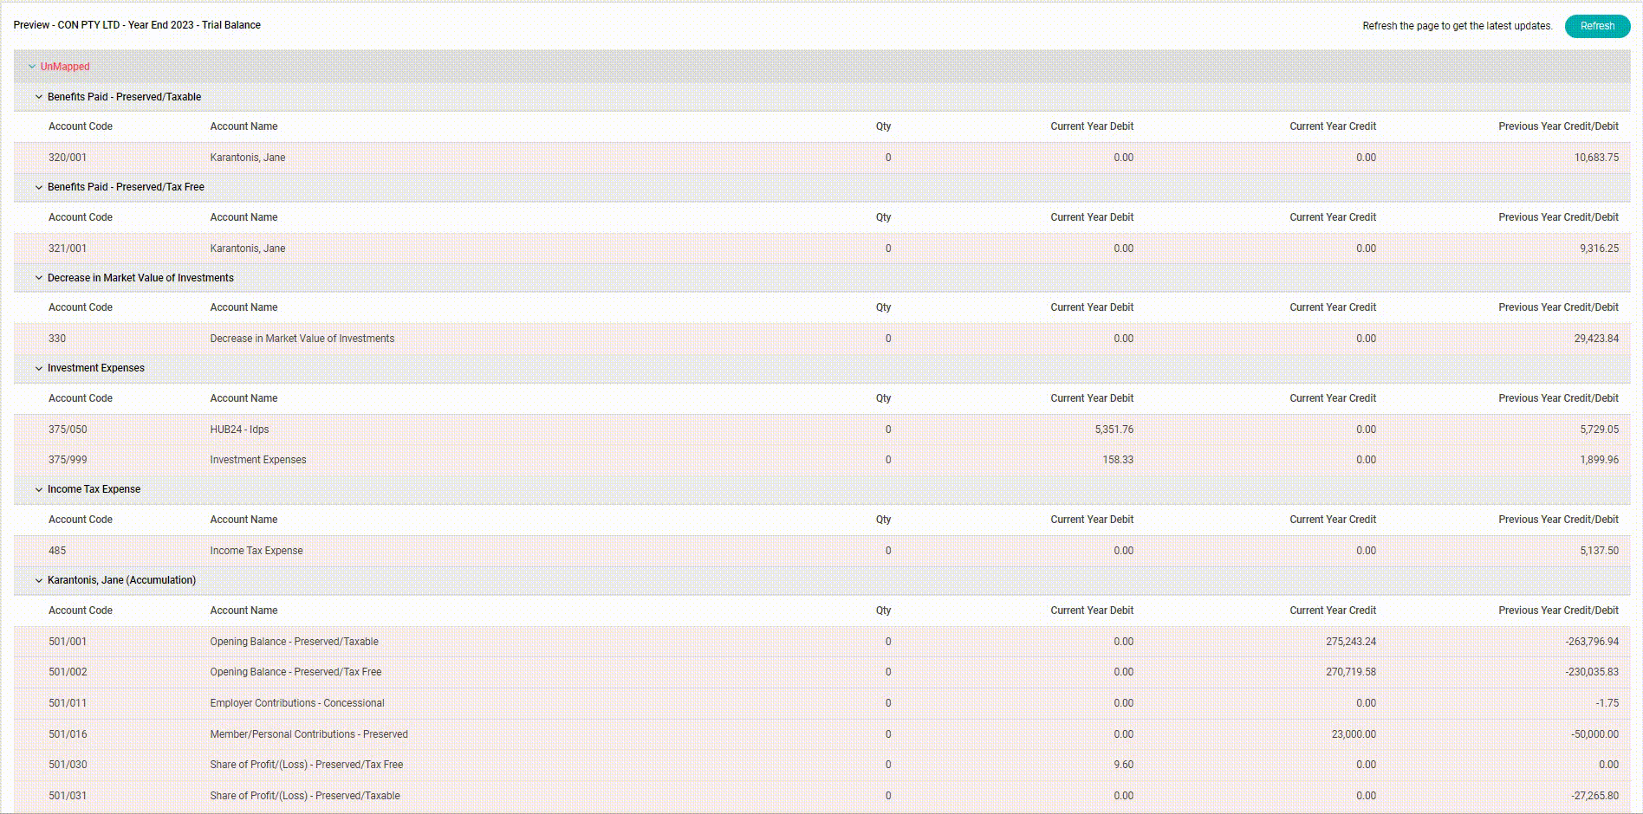The width and height of the screenshot is (1643, 814).
Task: Click current year debit 9.60
Action: coord(1123,765)
